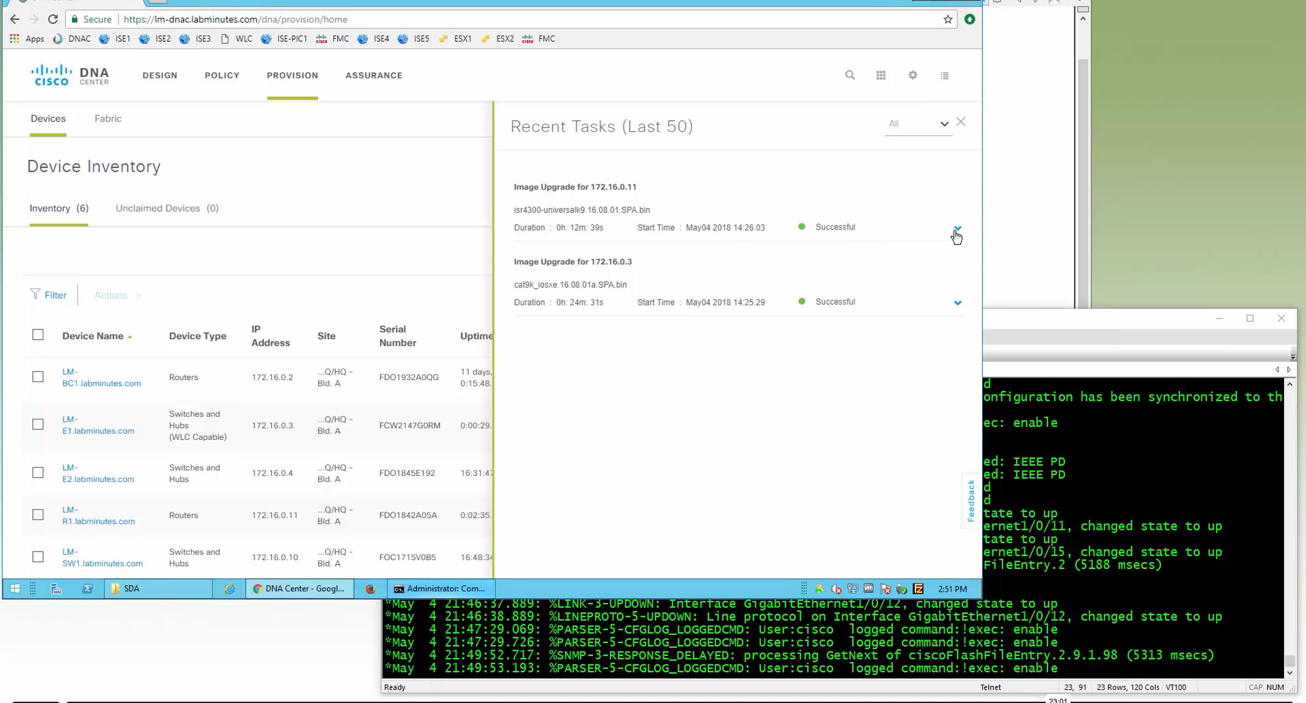Image resolution: width=1306 pixels, height=703 pixels.
Task: Click the browser address bar URL
Action: pyautogui.click(x=235, y=19)
